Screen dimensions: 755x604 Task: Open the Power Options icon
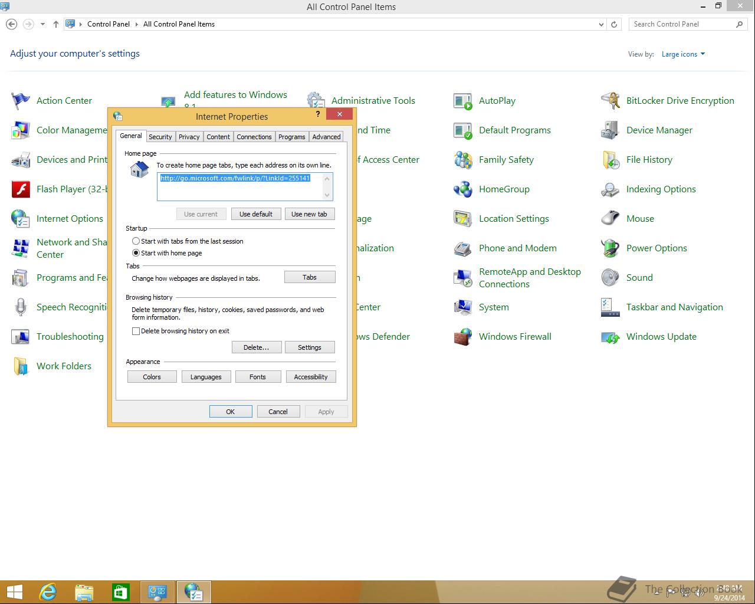pyautogui.click(x=610, y=248)
